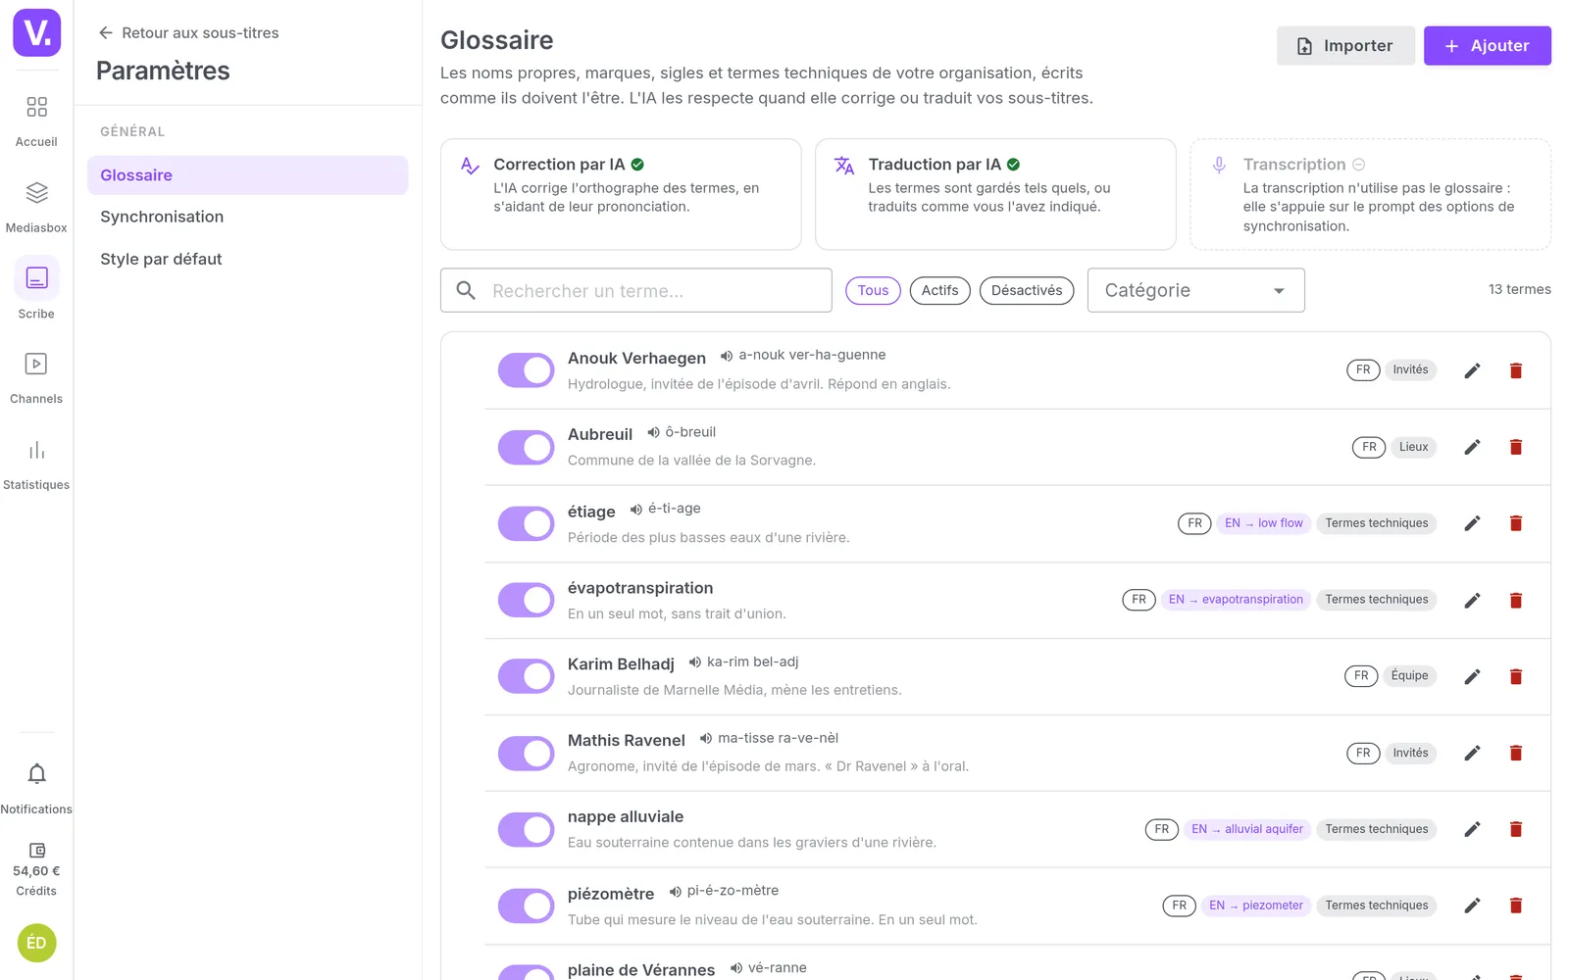Go back via Retour aux sous-titres
Image resolution: width=1569 pixels, height=980 pixels.
188,33
